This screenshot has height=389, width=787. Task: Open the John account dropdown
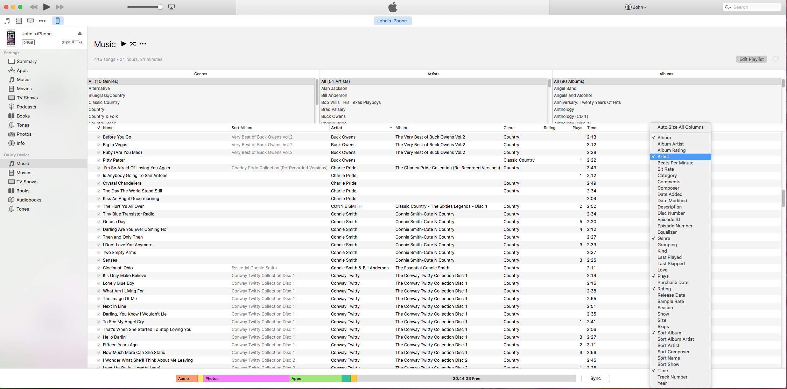636,7
